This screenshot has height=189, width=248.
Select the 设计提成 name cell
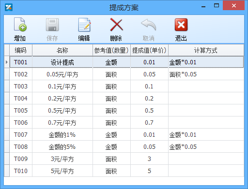coord(62,62)
